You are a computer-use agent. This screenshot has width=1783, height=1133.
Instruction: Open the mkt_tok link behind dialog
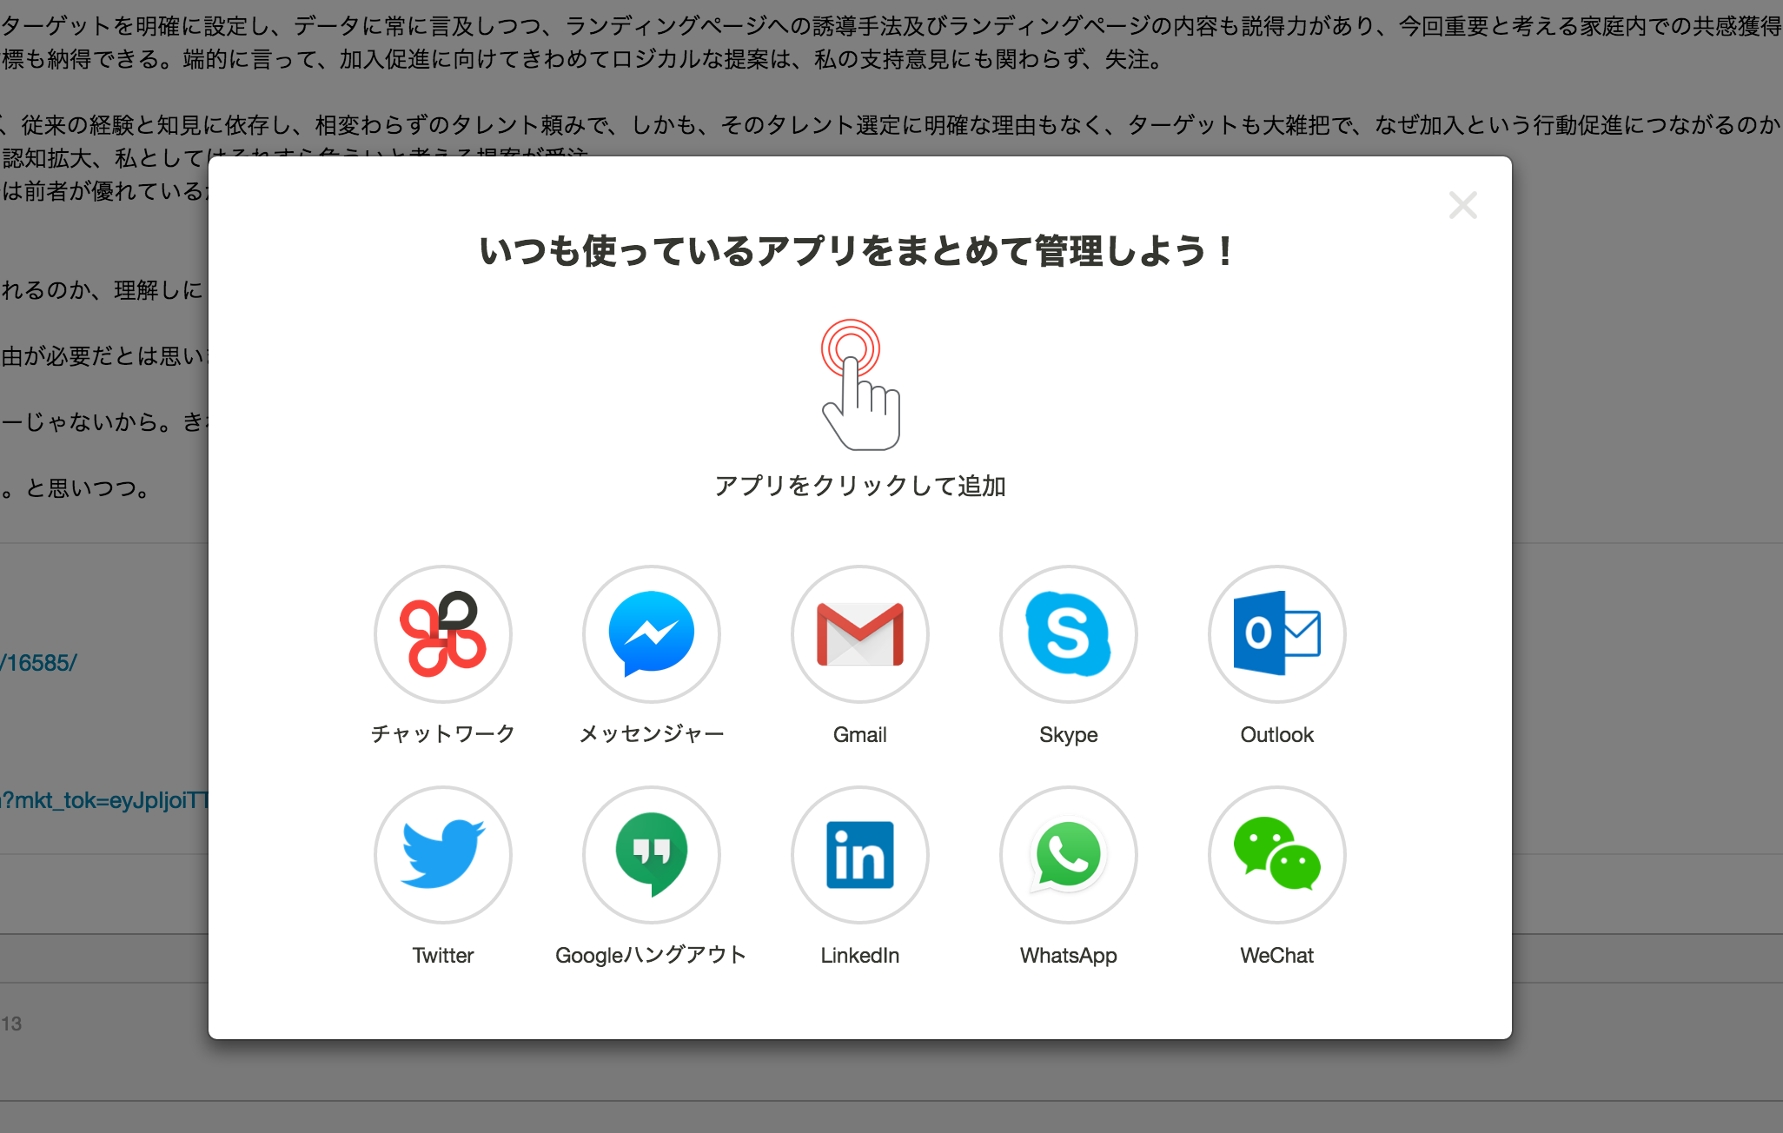pyautogui.click(x=104, y=800)
